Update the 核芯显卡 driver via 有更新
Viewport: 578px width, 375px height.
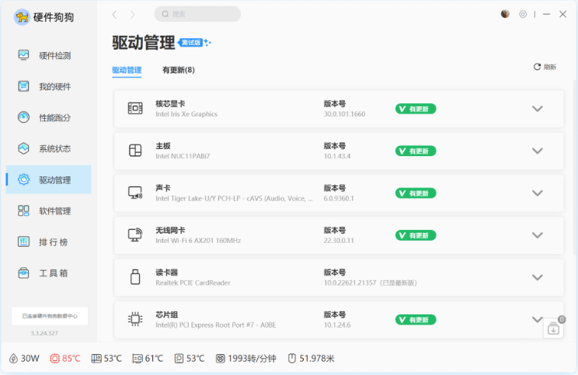pos(416,109)
